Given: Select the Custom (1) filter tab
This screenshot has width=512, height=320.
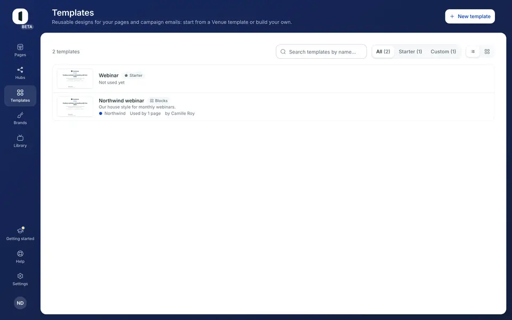Looking at the screenshot, I should pos(443,52).
